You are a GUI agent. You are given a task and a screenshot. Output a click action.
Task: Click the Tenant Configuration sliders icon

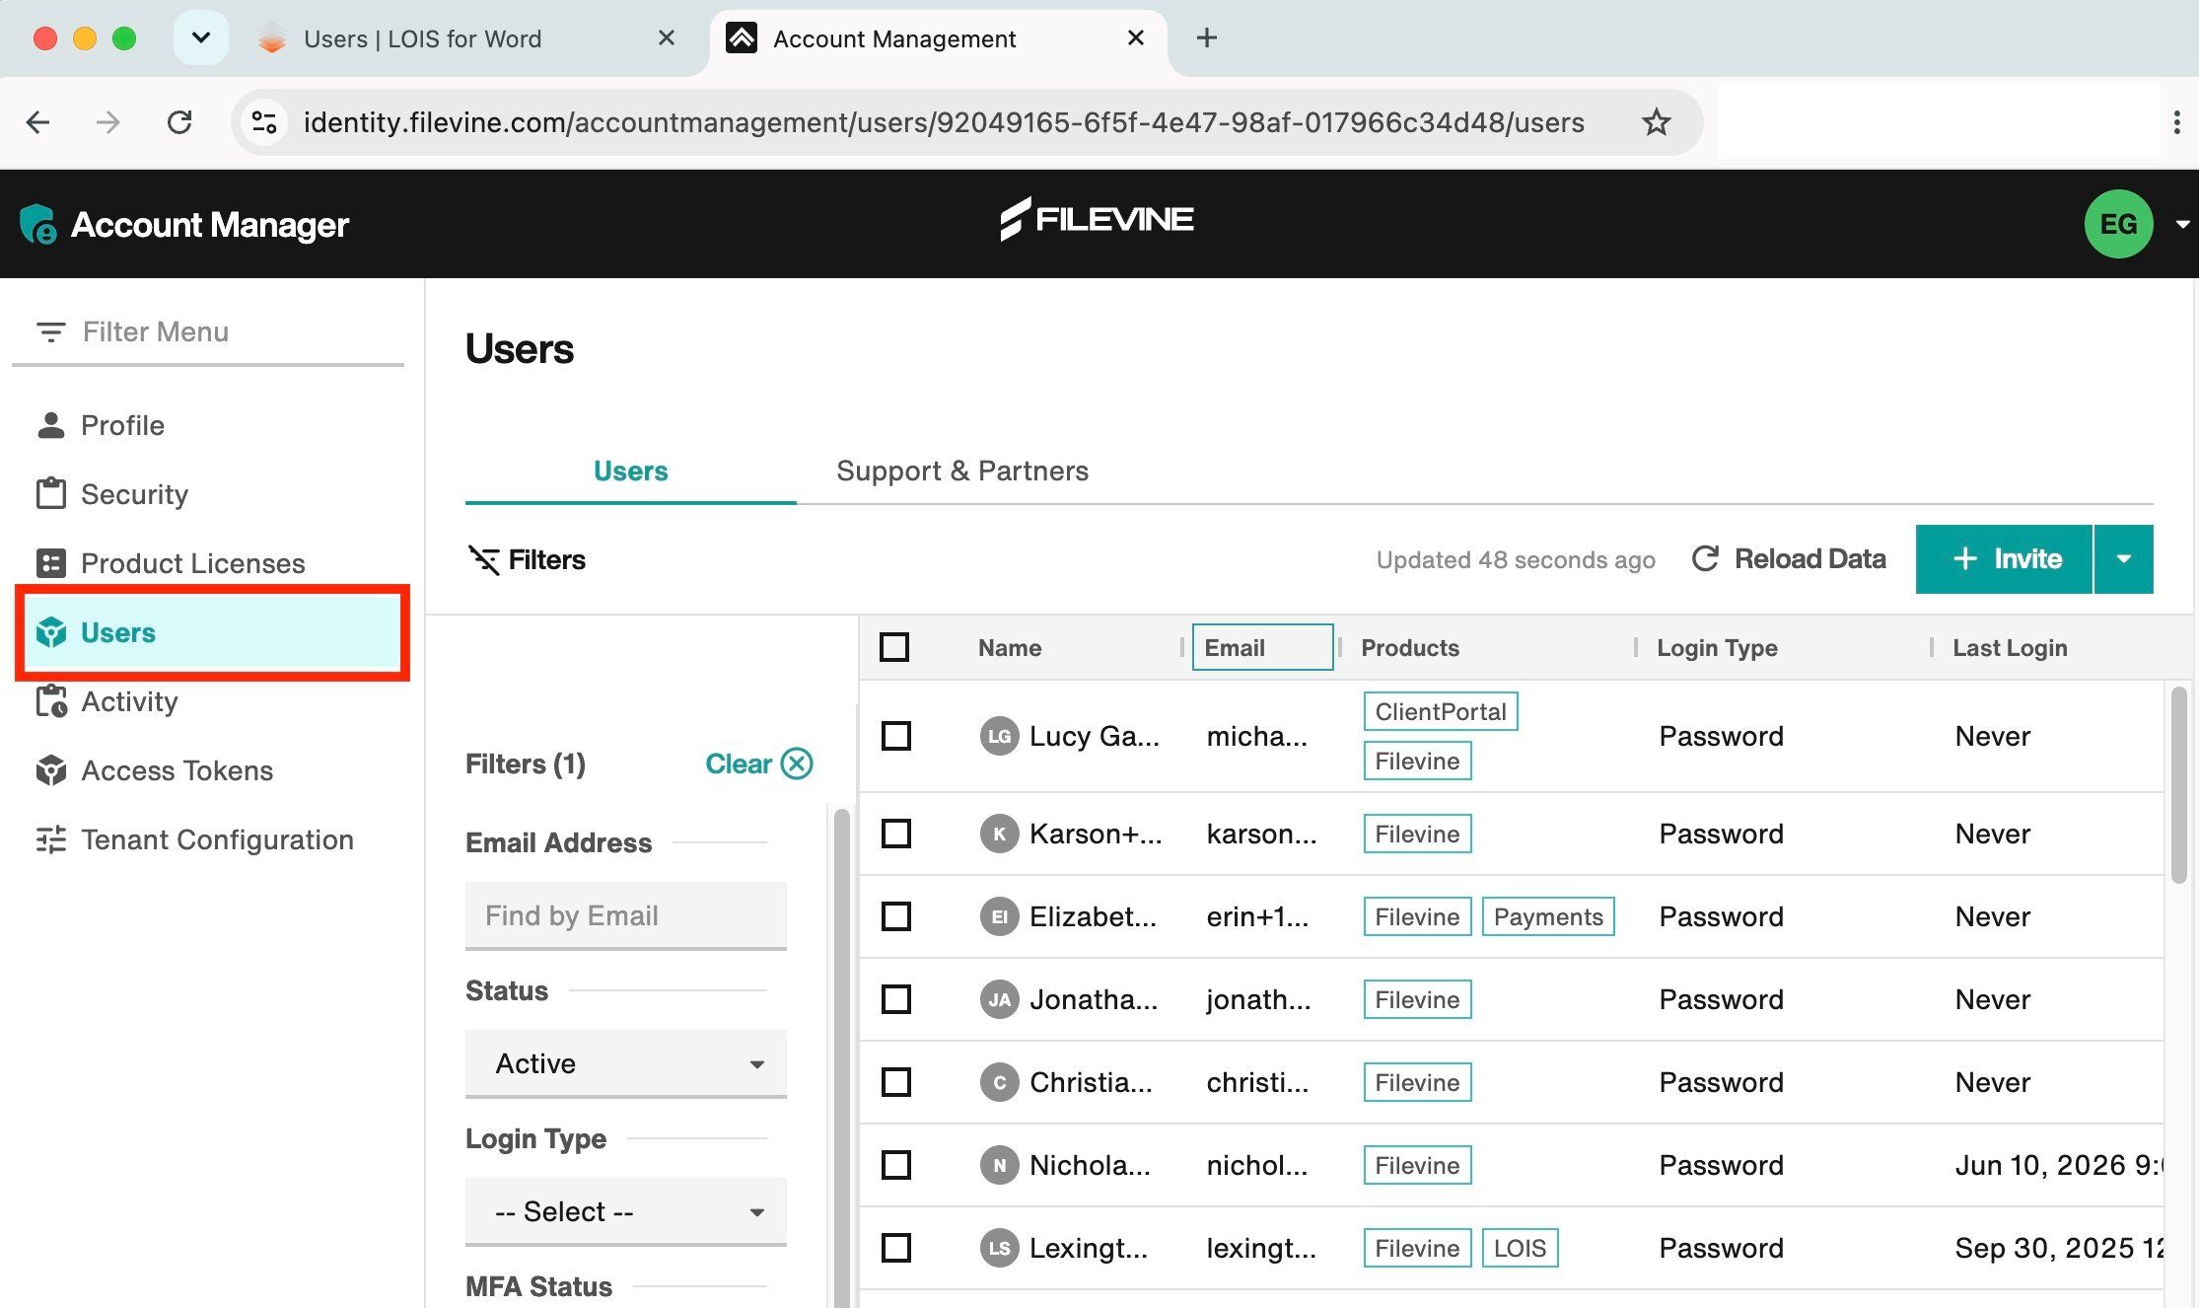tap(50, 839)
